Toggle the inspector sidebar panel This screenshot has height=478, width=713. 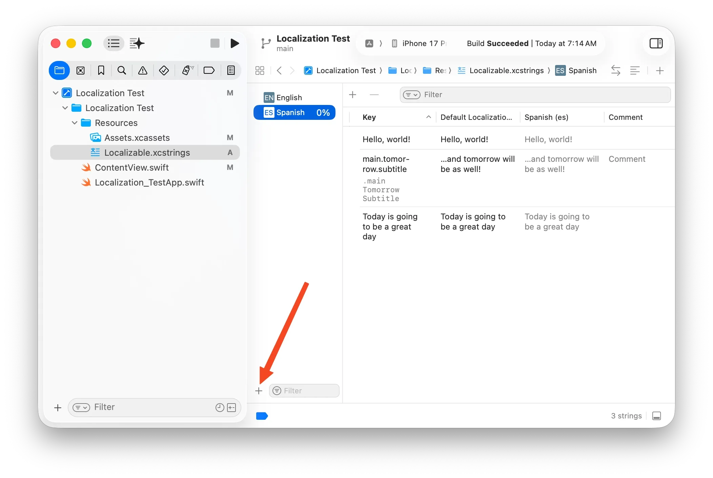click(656, 43)
